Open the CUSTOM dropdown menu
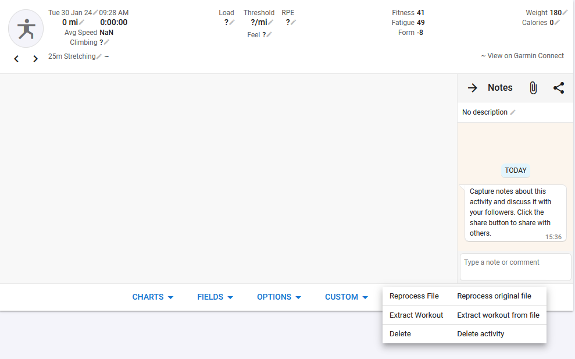Viewport: 575px width, 359px height. pyautogui.click(x=347, y=297)
